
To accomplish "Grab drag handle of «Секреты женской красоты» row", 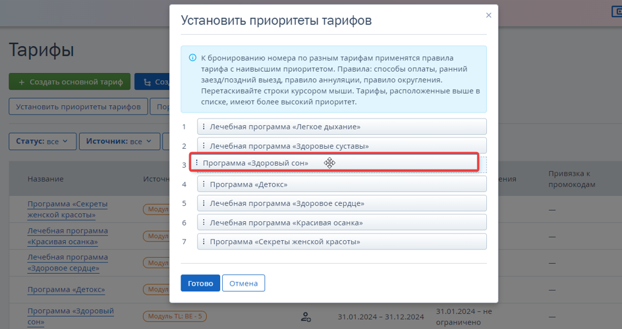I will pos(204,241).
